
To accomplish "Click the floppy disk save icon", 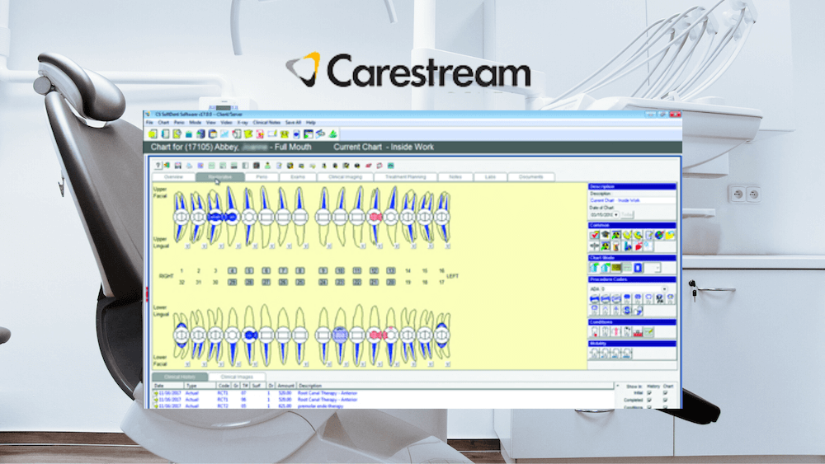I will 178,166.
